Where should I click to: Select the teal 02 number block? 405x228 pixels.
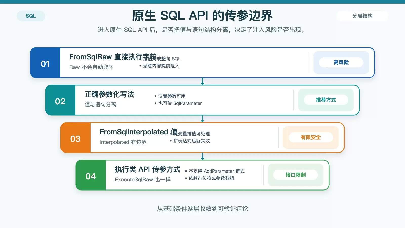[x=60, y=100]
